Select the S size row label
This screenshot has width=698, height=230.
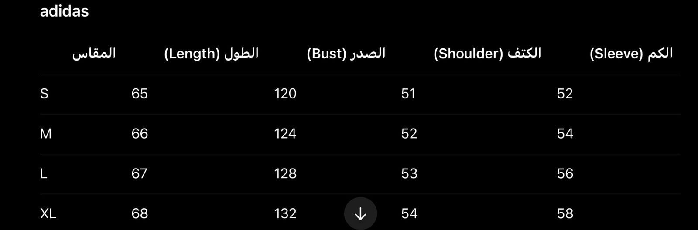tap(44, 94)
